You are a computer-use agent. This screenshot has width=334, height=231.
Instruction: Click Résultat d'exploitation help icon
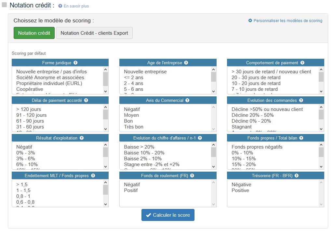tap(82, 138)
